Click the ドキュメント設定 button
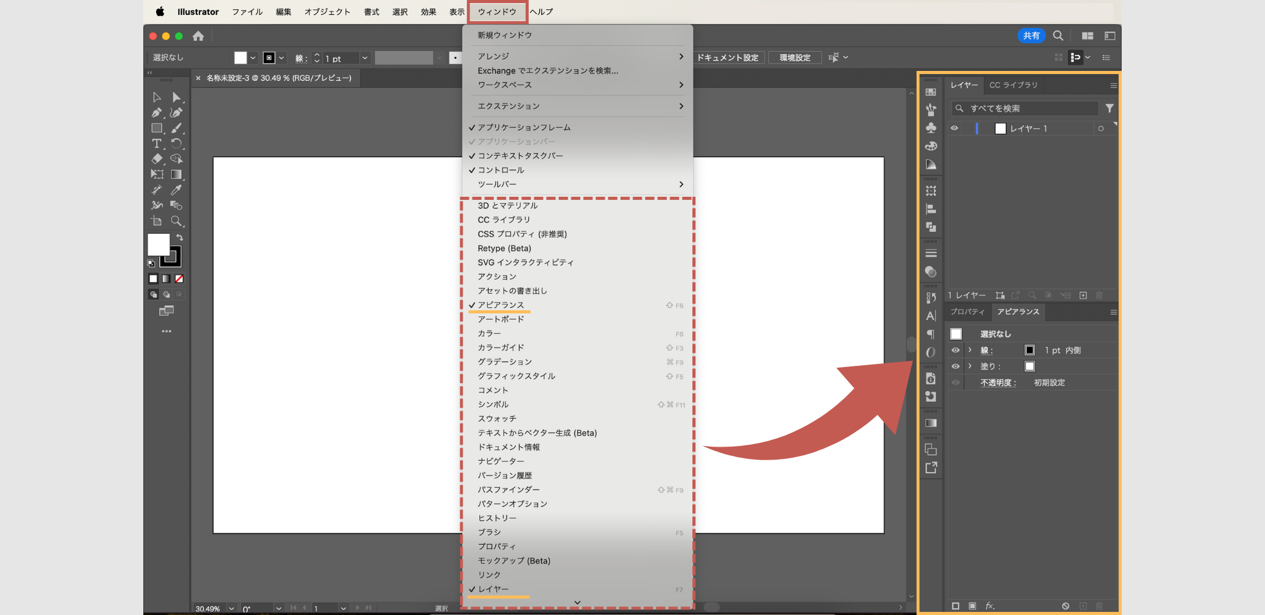 tap(729, 57)
